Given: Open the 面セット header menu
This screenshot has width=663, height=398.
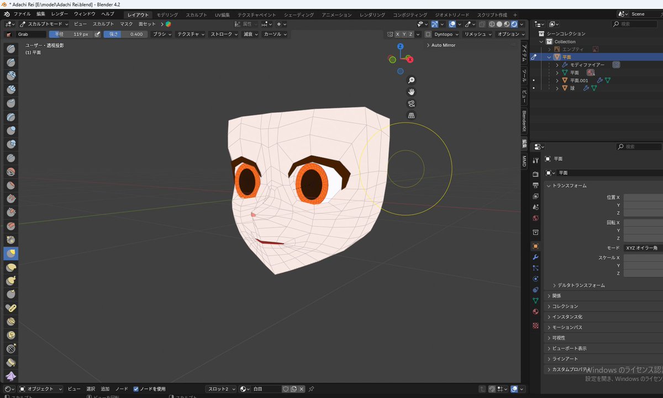Looking at the screenshot, I should pyautogui.click(x=147, y=24).
